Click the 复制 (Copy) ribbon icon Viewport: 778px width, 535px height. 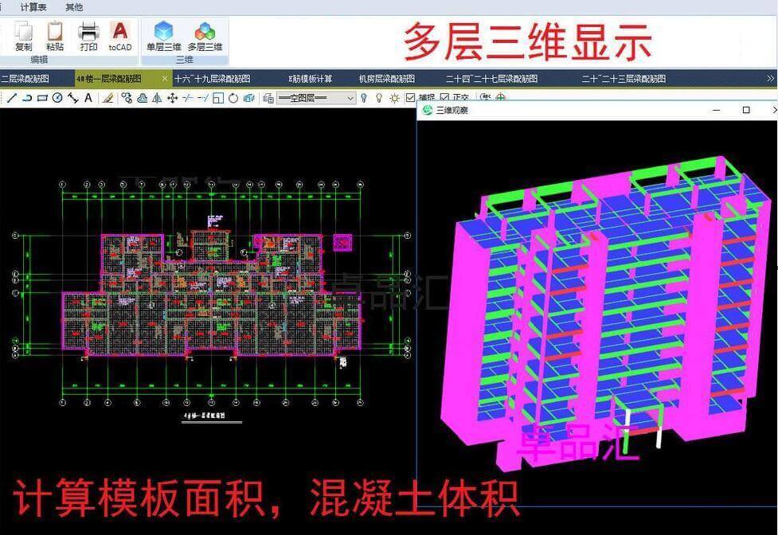(x=24, y=35)
